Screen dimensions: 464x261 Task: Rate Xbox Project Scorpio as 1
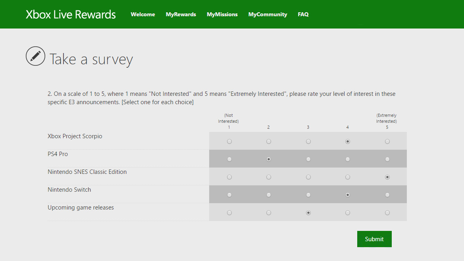point(229,141)
